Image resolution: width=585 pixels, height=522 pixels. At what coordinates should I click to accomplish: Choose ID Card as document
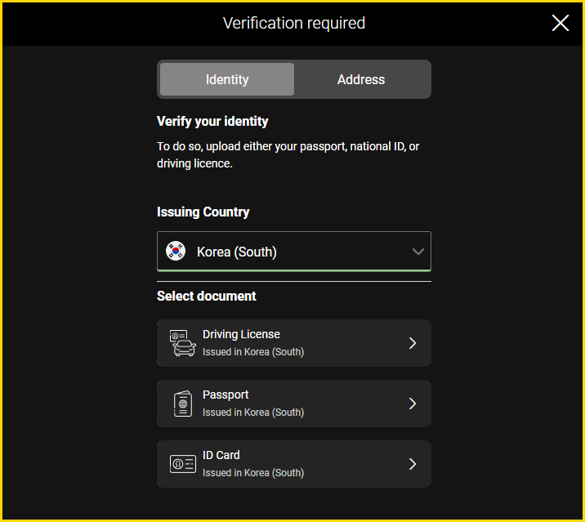coord(294,464)
